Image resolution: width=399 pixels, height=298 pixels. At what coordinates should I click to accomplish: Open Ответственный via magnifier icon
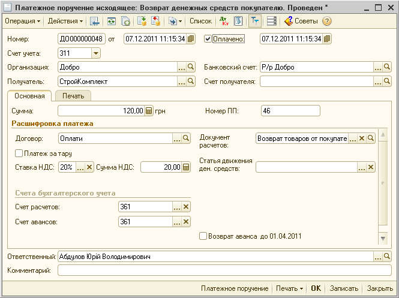coord(387,257)
